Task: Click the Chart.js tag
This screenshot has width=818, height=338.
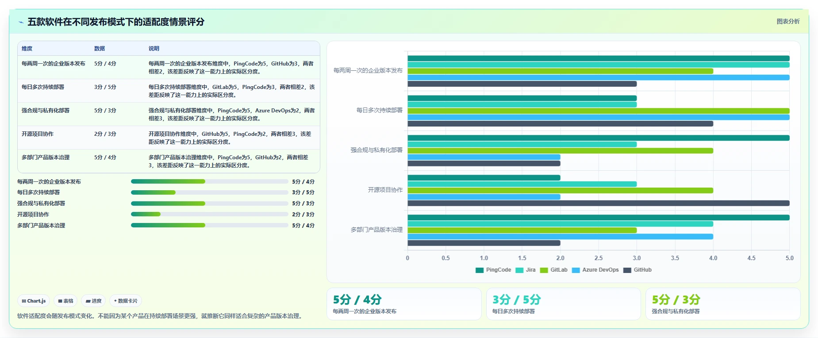Action: click(34, 301)
